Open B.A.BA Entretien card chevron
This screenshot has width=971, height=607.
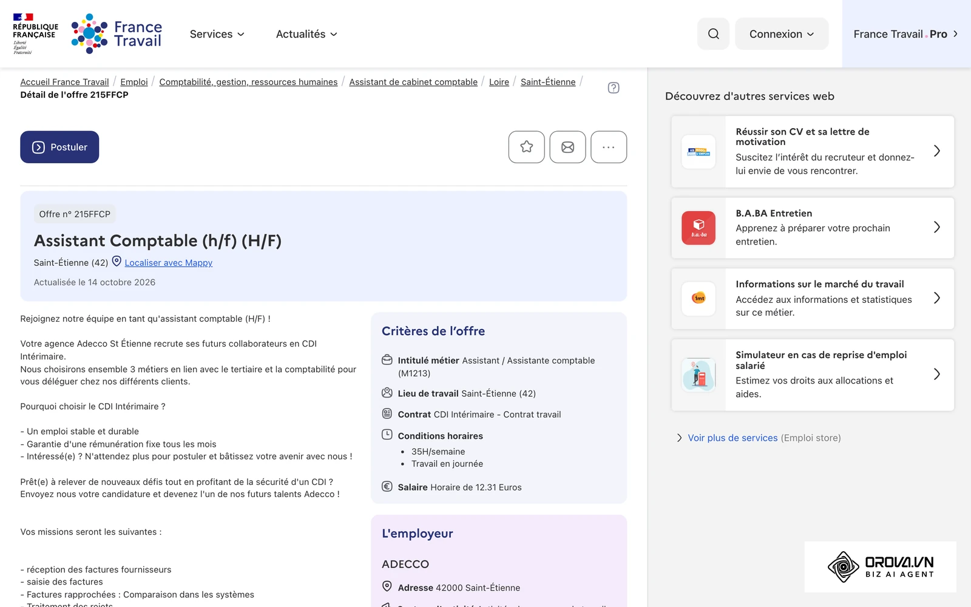pyautogui.click(x=937, y=227)
